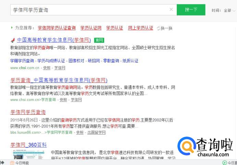
Task: Click the green play icon in the bottom-right bar
Action: click(x=224, y=163)
